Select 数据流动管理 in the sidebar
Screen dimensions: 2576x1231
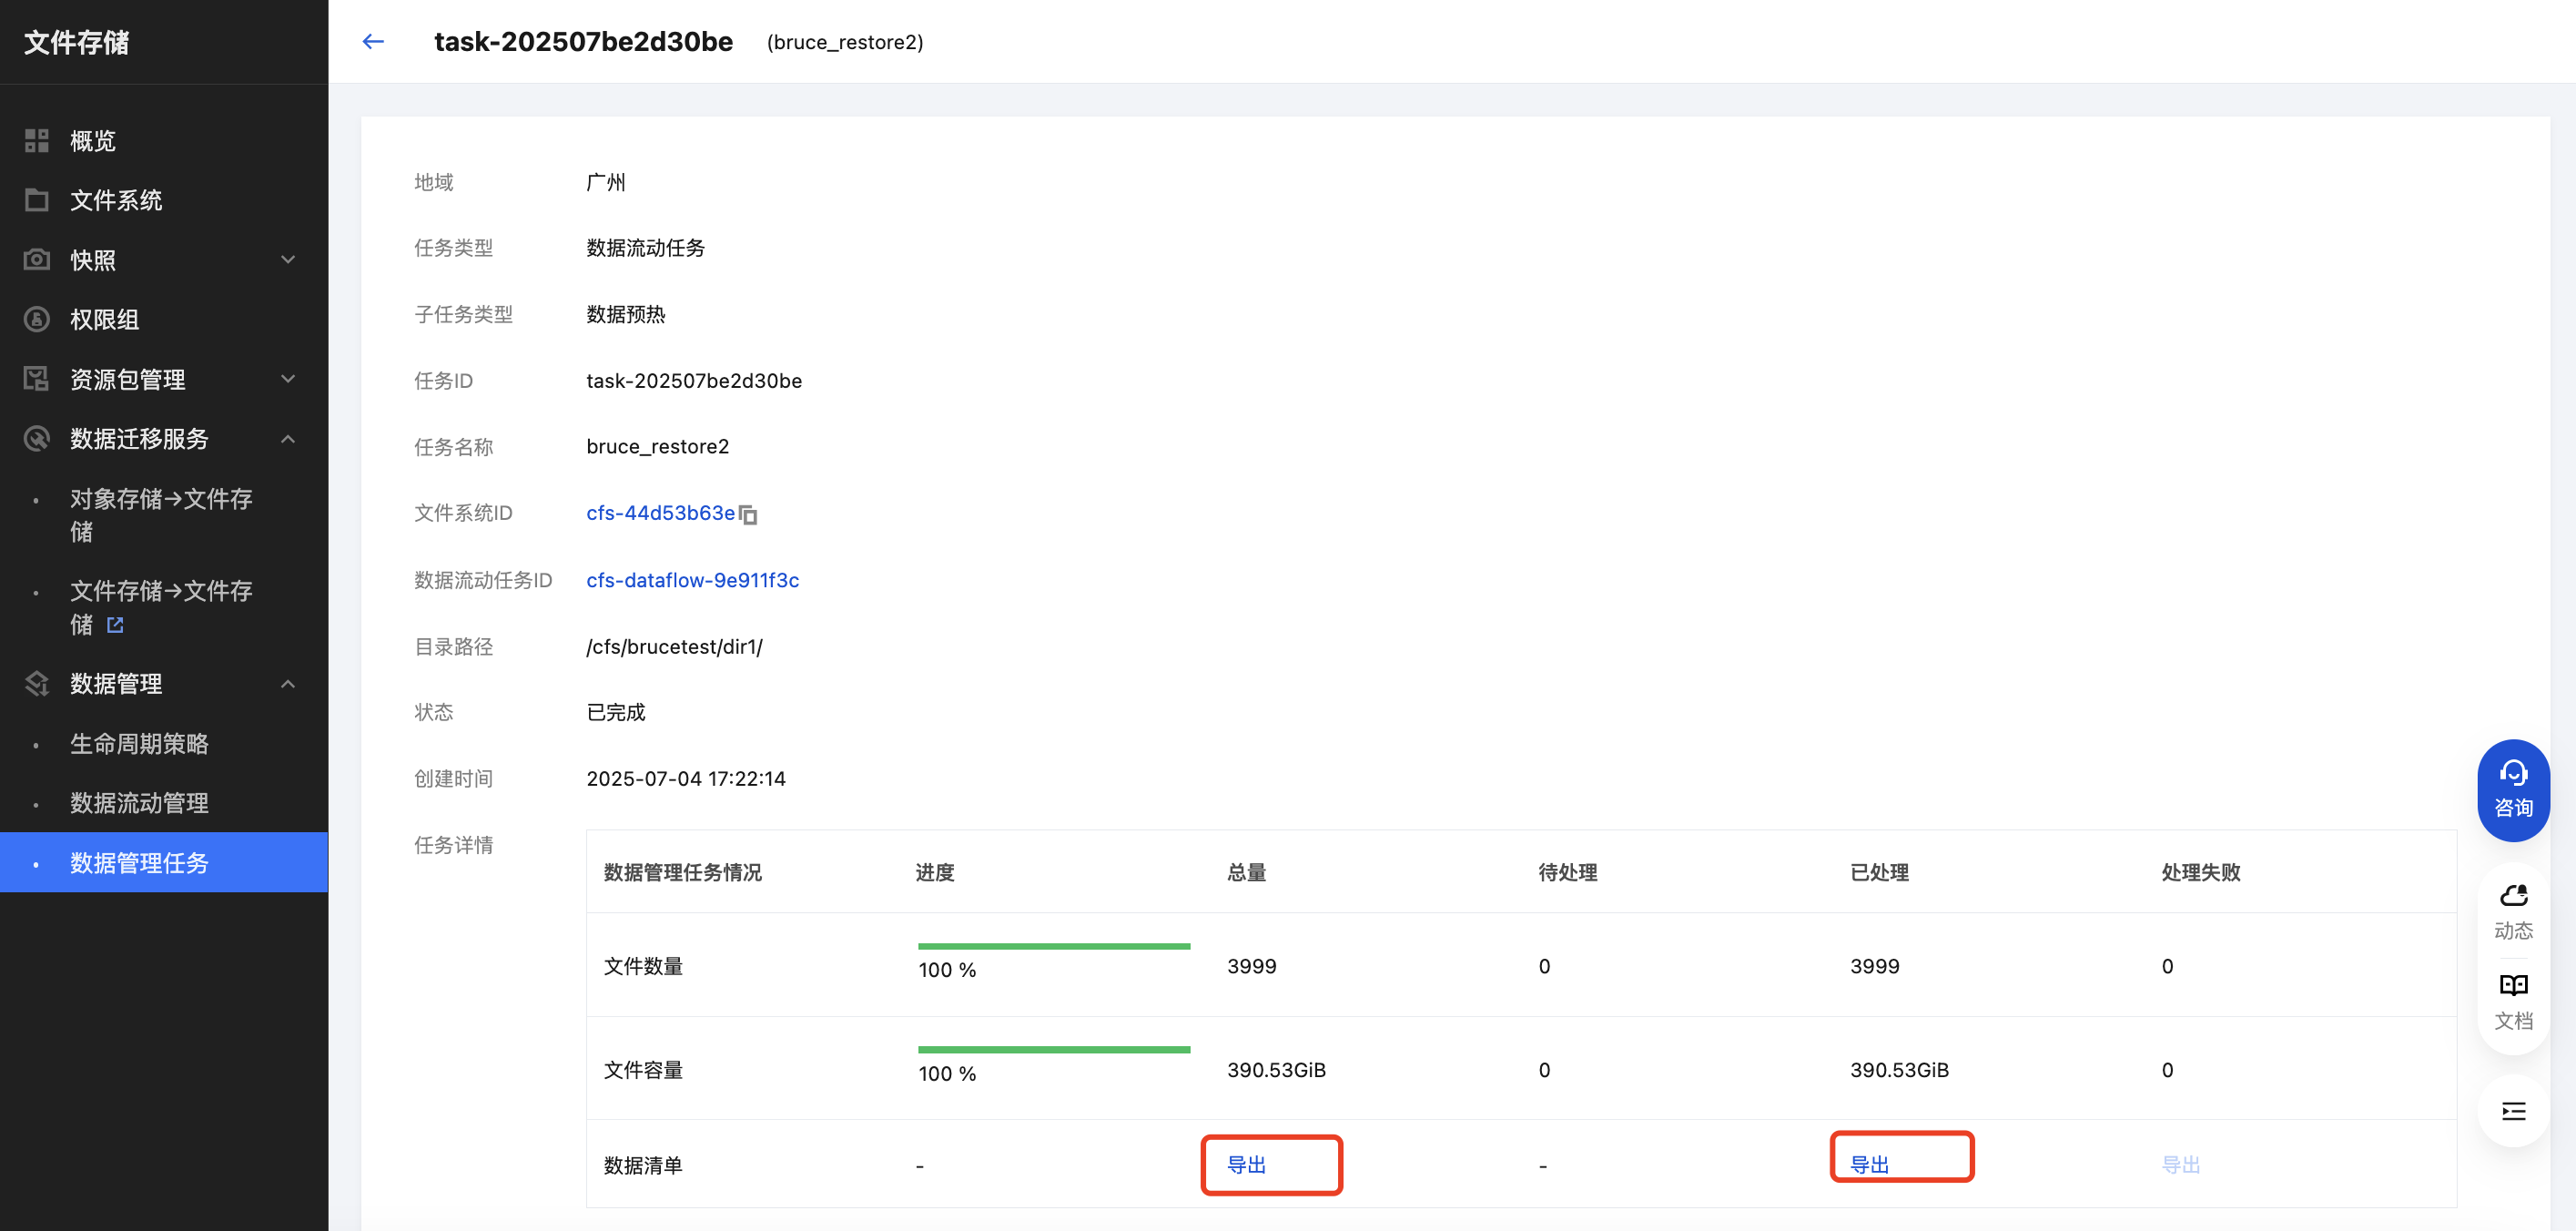pyautogui.click(x=139, y=803)
